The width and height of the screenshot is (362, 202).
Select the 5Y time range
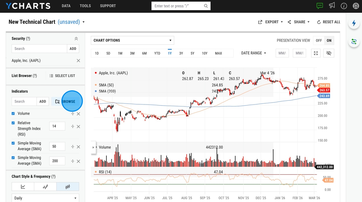tap(192, 53)
